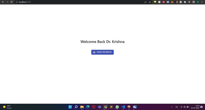Viewport: 205px width, 110px height.
Task: Open the Extensions puzzle-piece menu
Action: coord(185,2)
